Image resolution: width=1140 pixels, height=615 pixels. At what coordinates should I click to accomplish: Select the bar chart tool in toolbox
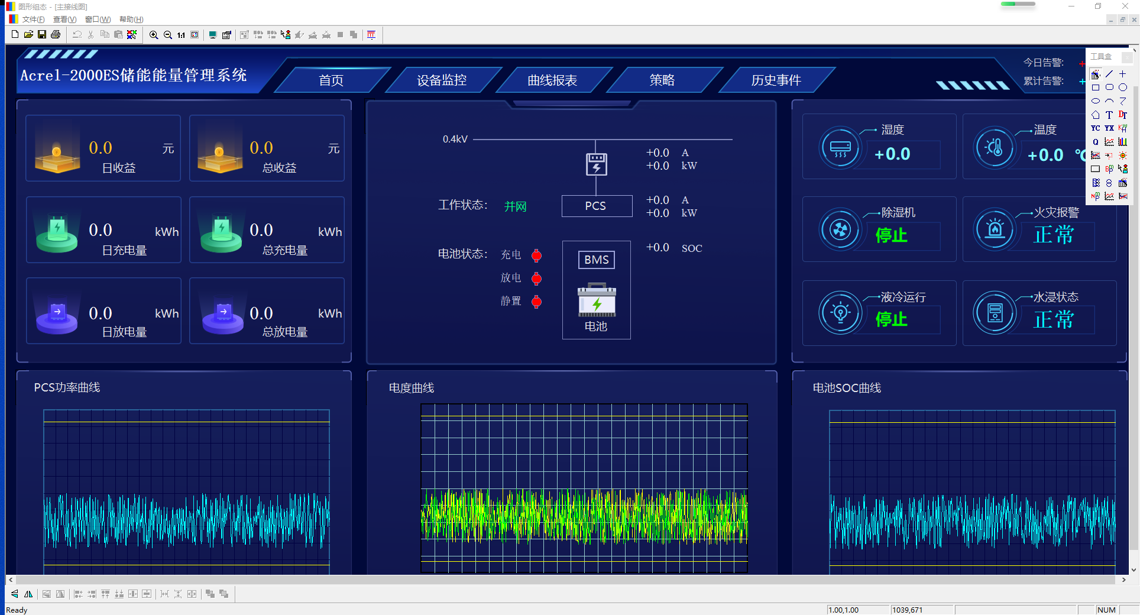pos(1122,142)
